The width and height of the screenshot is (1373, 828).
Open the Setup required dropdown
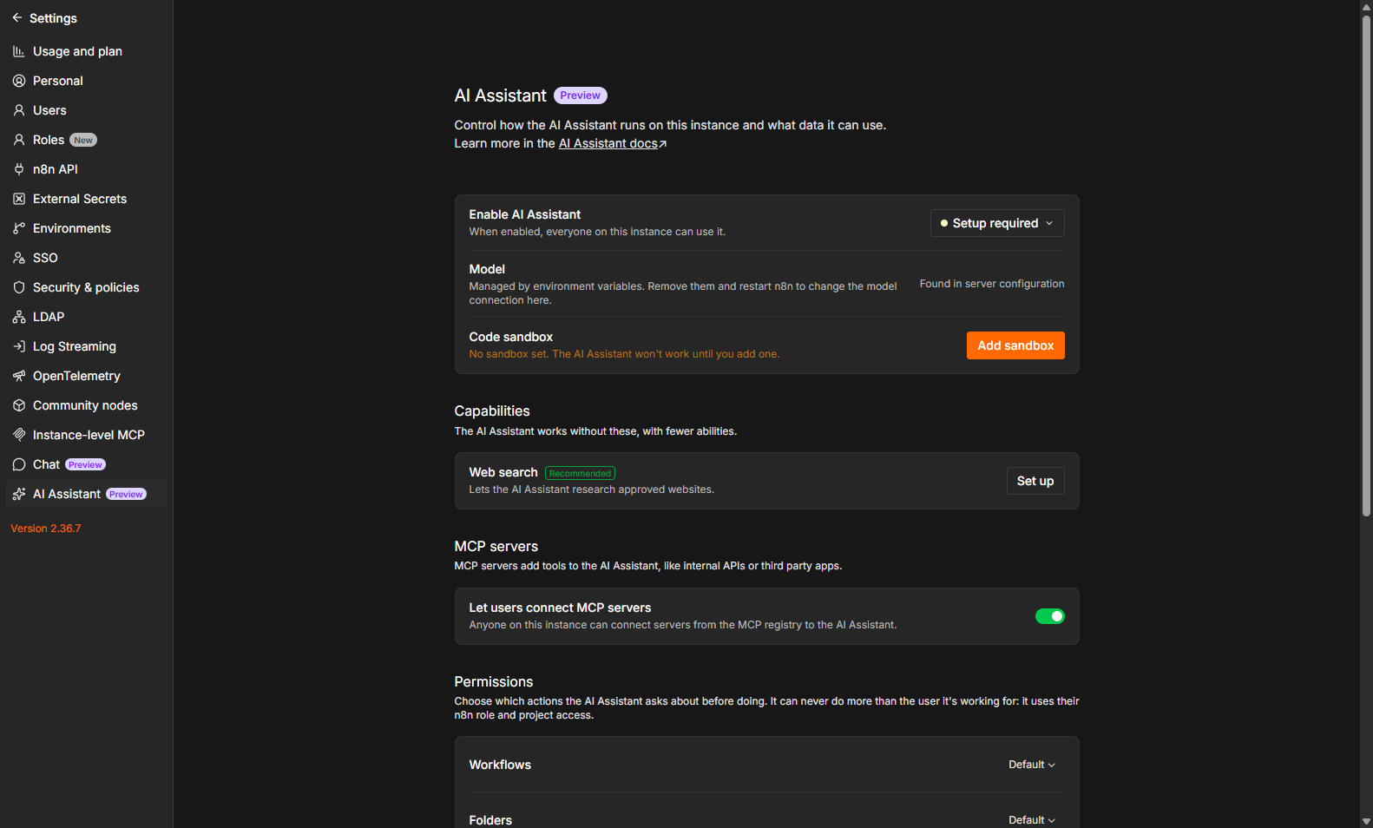point(997,223)
